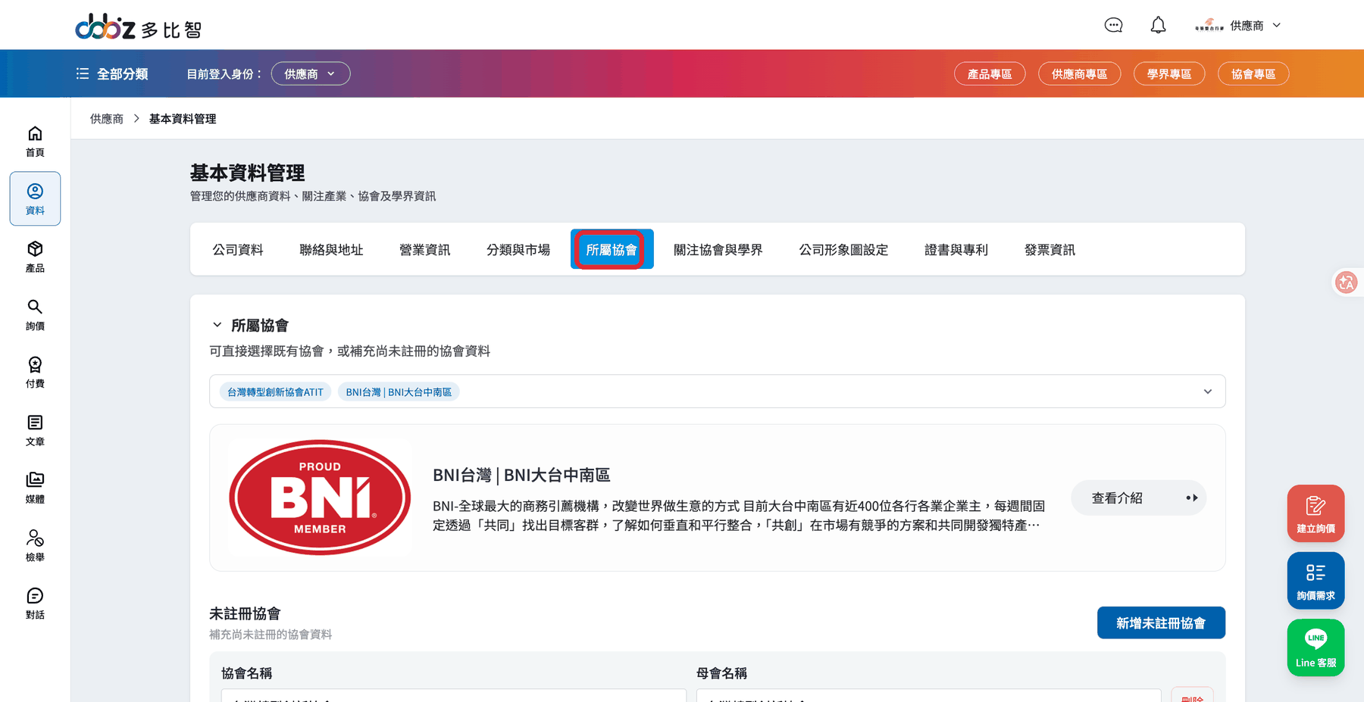Open 學界專區 section
The image size is (1364, 702).
point(1169,73)
